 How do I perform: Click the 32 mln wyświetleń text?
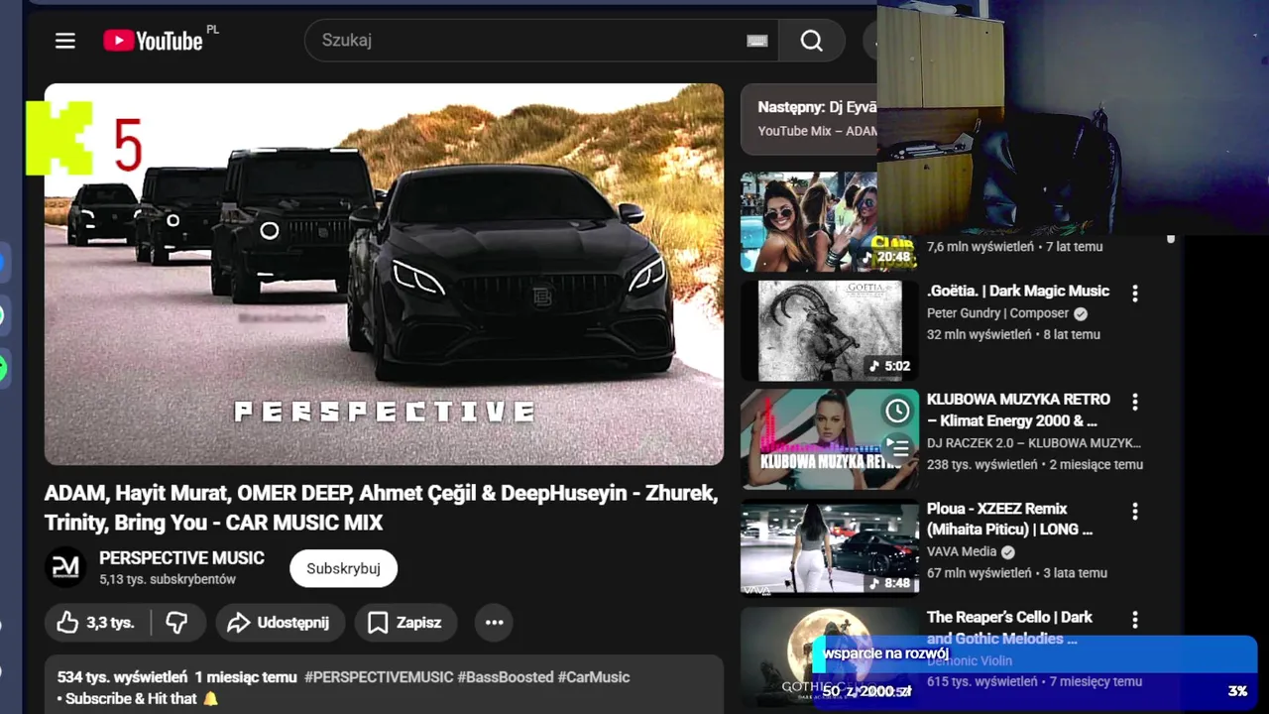point(980,335)
